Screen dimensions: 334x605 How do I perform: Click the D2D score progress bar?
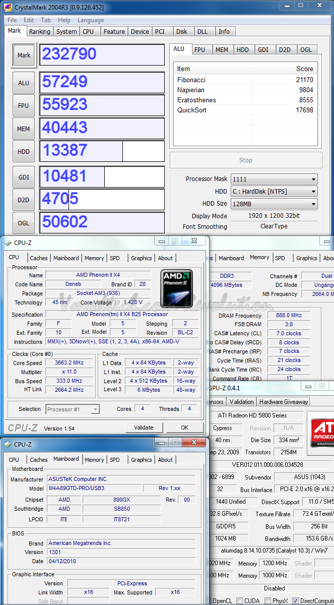click(102, 200)
